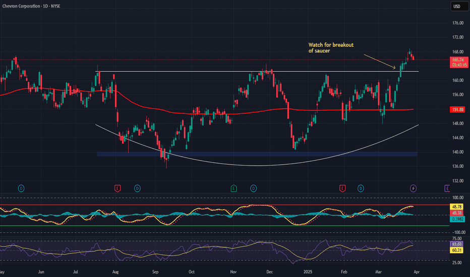Image resolution: width=470 pixels, height=277 pixels.
Task: Click the yellow 48.78 indicator value tag
Action: 457,206
